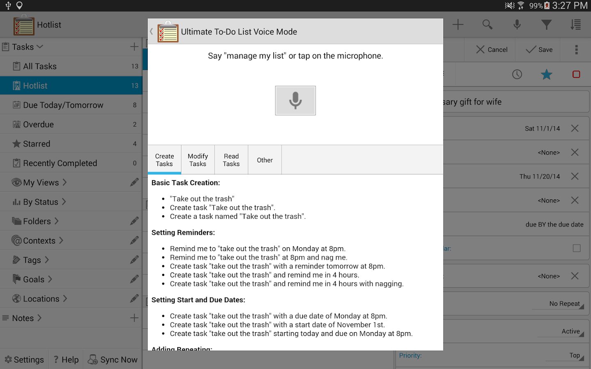This screenshot has width=591, height=369.
Task: Click the search magnifier icon in toolbar
Action: 487,25
